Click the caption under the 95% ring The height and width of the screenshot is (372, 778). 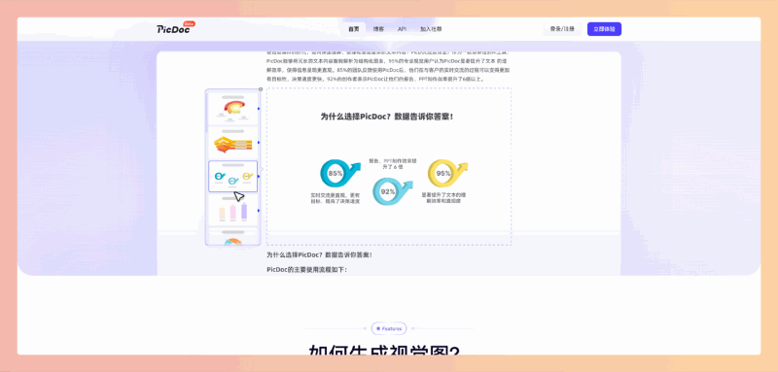click(443, 198)
